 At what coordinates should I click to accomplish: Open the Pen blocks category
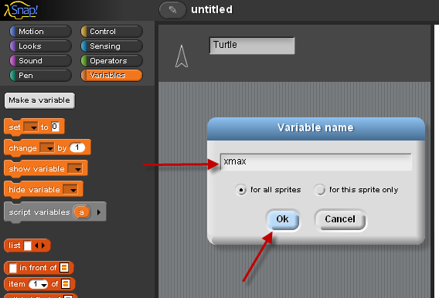(41, 76)
